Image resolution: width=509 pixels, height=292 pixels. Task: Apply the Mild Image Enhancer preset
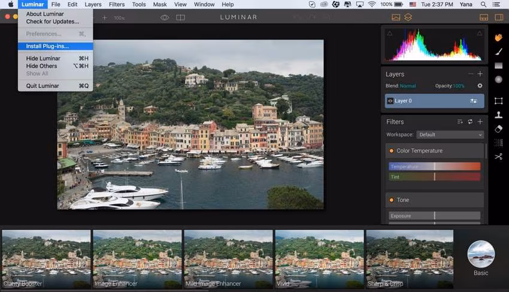tap(228, 259)
